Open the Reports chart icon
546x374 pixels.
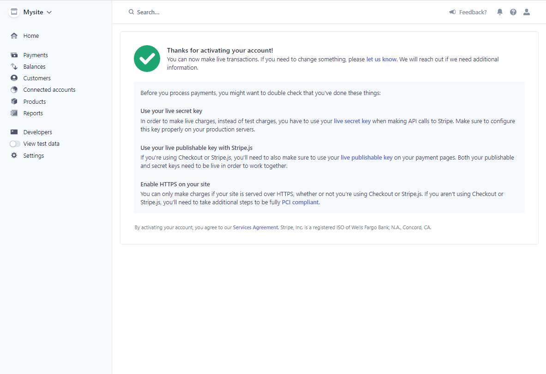14,113
